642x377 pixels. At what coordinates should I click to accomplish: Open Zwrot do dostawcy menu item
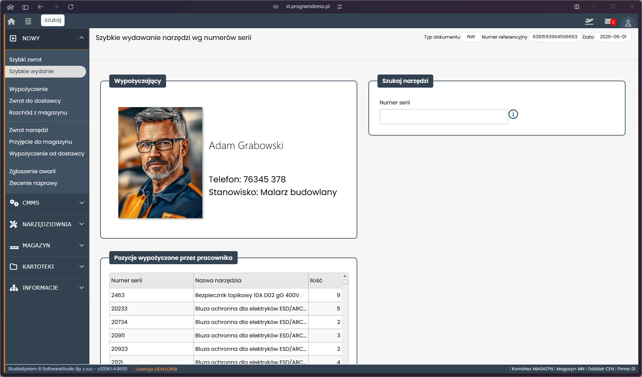coord(35,101)
